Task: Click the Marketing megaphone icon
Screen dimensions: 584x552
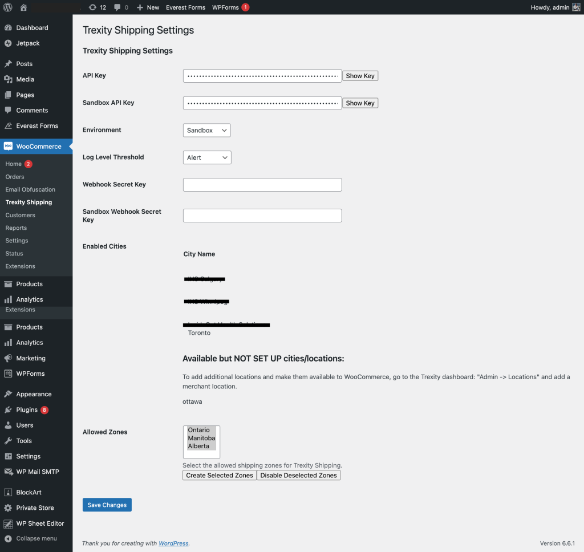Action: click(x=8, y=358)
